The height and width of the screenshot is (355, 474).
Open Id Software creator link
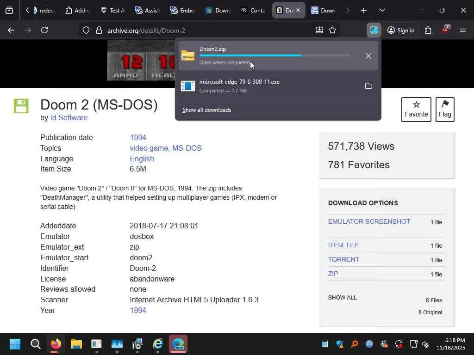69,117
